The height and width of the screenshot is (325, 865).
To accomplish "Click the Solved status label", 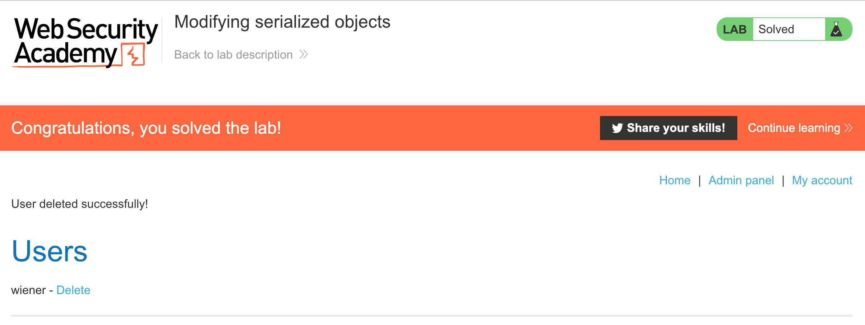I will [776, 29].
